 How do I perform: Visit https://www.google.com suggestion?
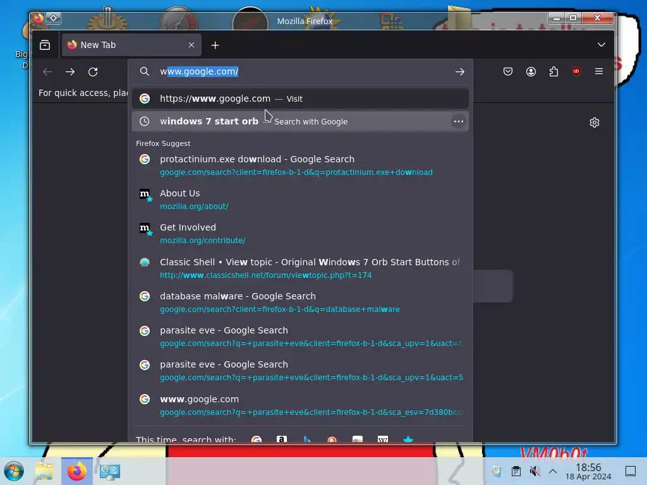point(300,99)
